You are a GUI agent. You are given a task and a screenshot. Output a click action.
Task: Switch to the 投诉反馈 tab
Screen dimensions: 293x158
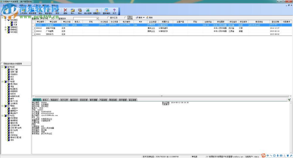tap(84, 100)
